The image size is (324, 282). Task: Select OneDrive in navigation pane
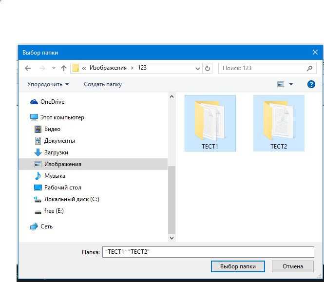[53, 102]
